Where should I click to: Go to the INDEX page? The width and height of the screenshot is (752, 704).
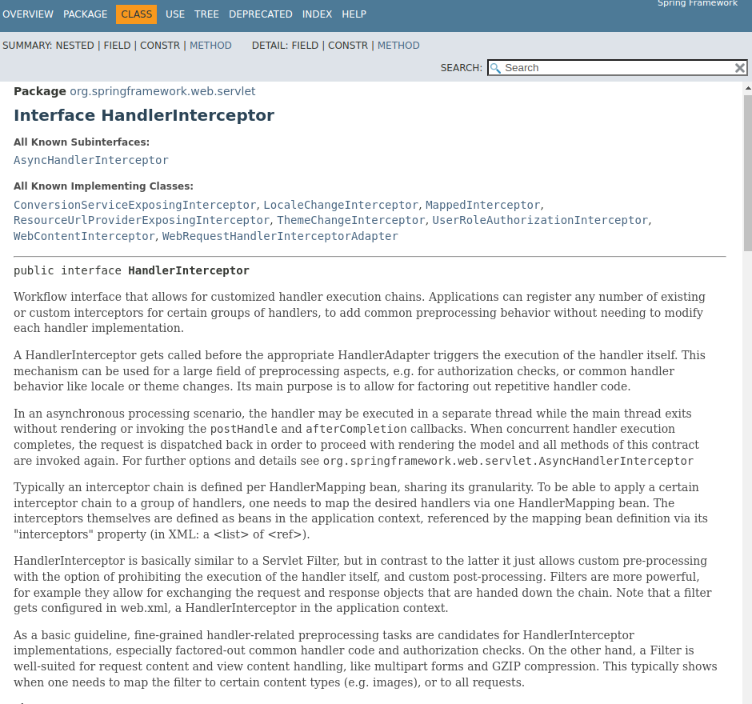318,14
